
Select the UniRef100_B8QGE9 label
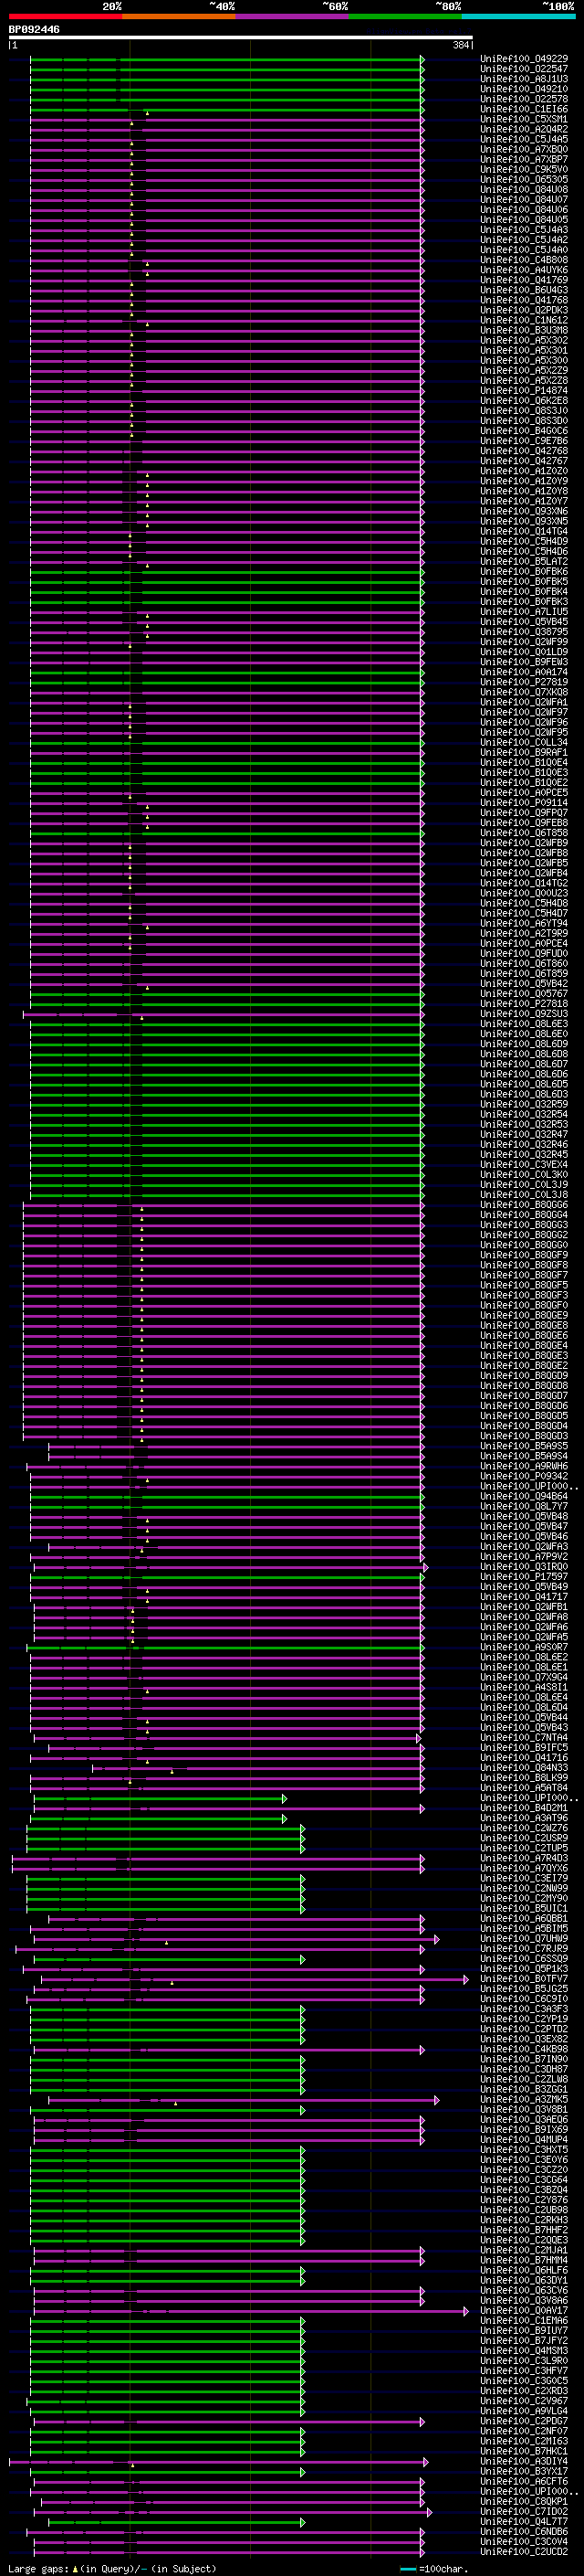pos(524,1316)
